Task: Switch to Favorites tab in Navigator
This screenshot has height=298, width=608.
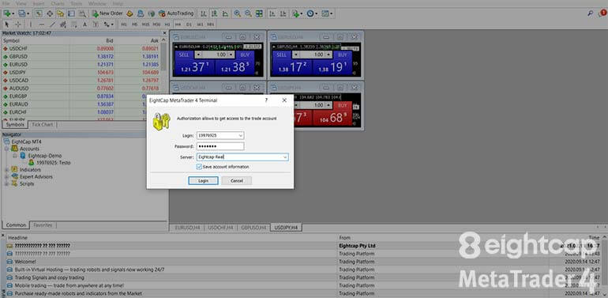Action: pos(43,225)
